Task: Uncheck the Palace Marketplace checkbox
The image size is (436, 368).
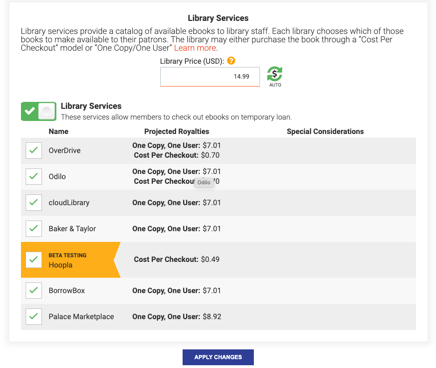Action: tap(34, 317)
